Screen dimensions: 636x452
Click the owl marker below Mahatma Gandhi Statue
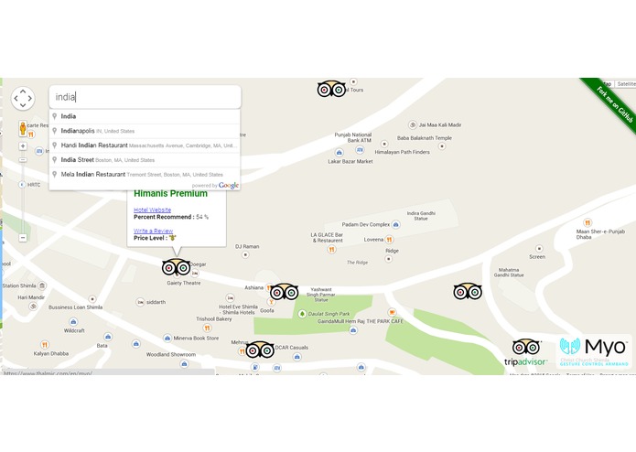468,291
